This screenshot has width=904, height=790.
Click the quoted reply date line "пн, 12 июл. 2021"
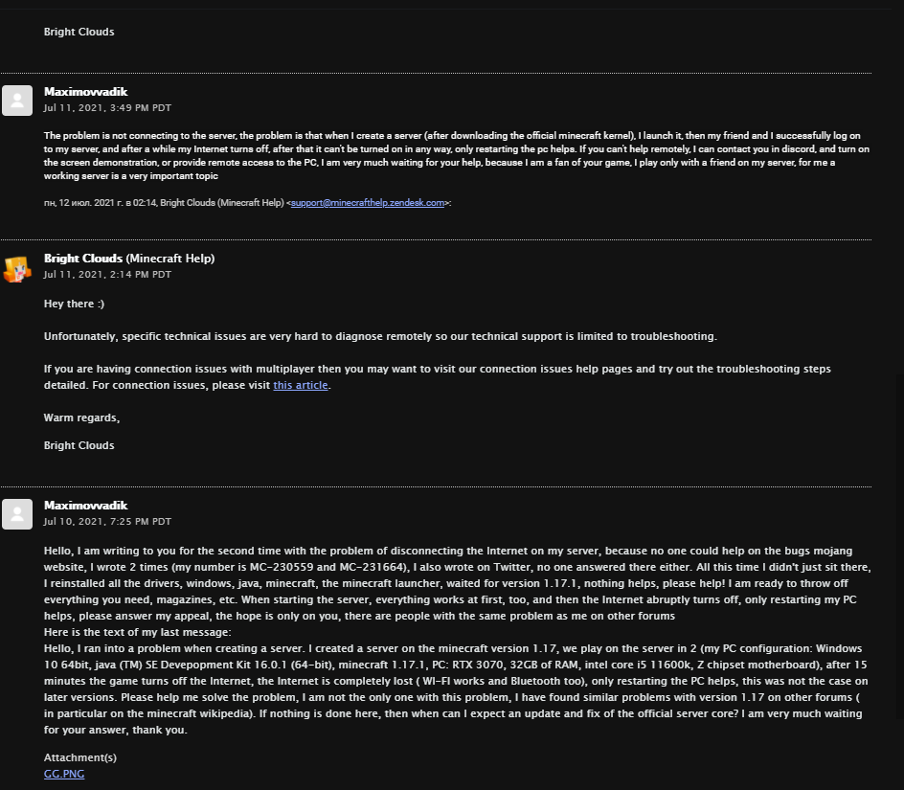163,203
